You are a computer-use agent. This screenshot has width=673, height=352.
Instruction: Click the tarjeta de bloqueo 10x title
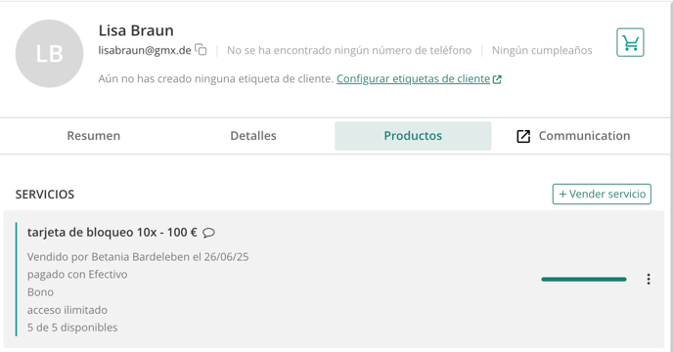112,233
